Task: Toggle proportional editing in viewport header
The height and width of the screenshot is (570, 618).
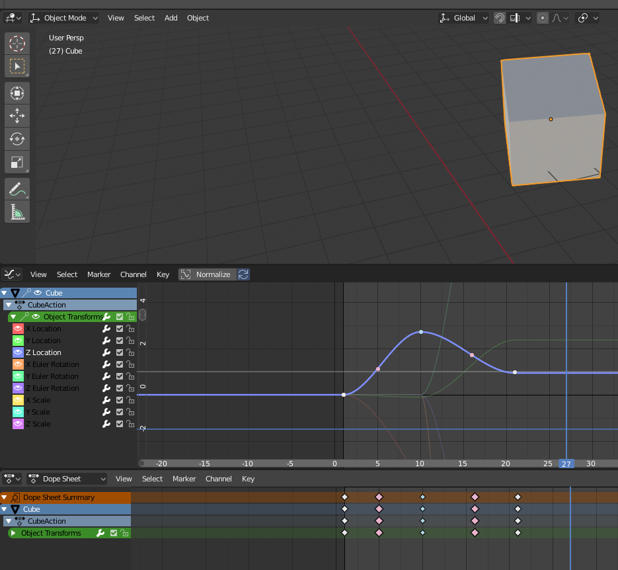Action: [543, 18]
